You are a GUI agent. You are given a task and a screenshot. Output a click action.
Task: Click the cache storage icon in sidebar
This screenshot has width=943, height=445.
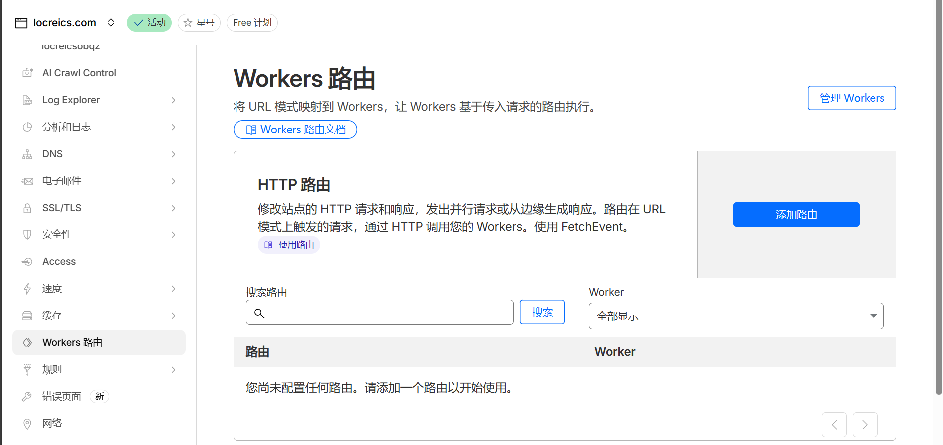[27, 316]
